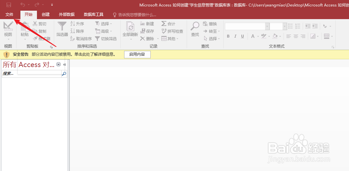Toggle Italic formatting (I)
Image resolution: width=349 pixels, height=171 pixels.
coord(235,36)
